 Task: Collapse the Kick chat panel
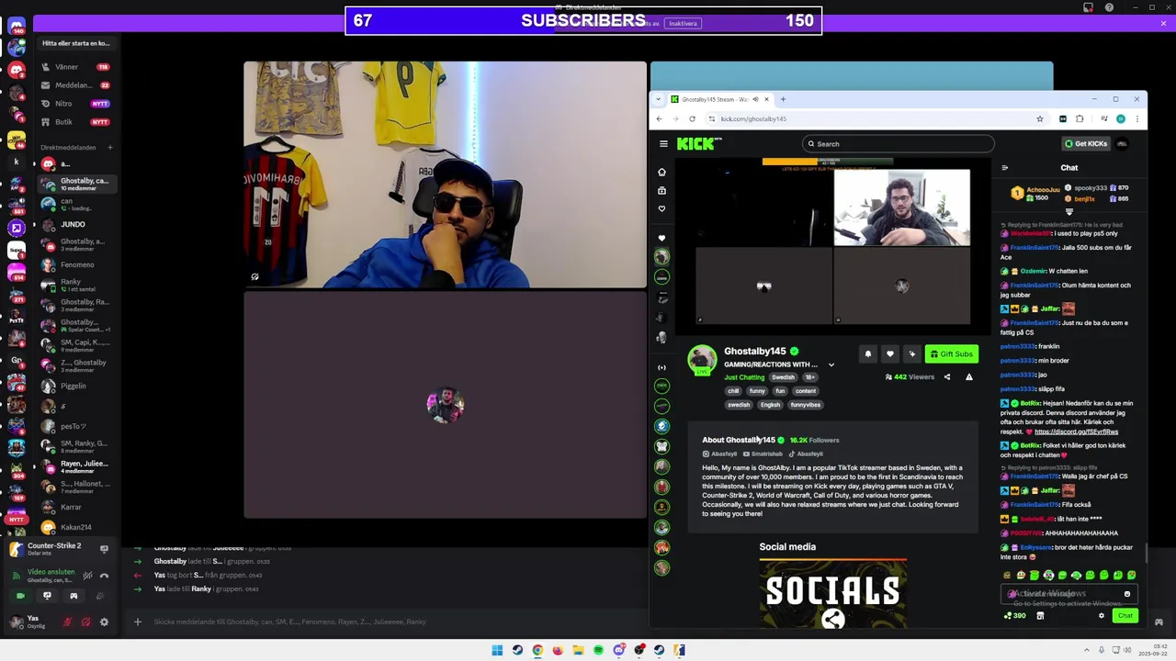tap(1004, 167)
